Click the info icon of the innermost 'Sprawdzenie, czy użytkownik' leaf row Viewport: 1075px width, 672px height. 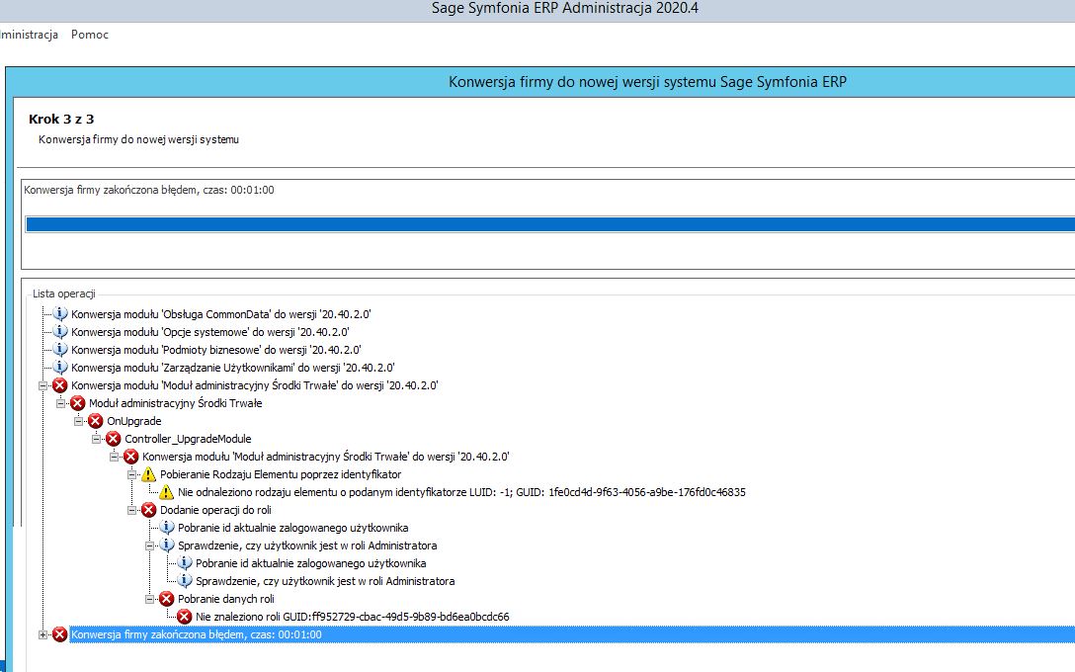(185, 581)
